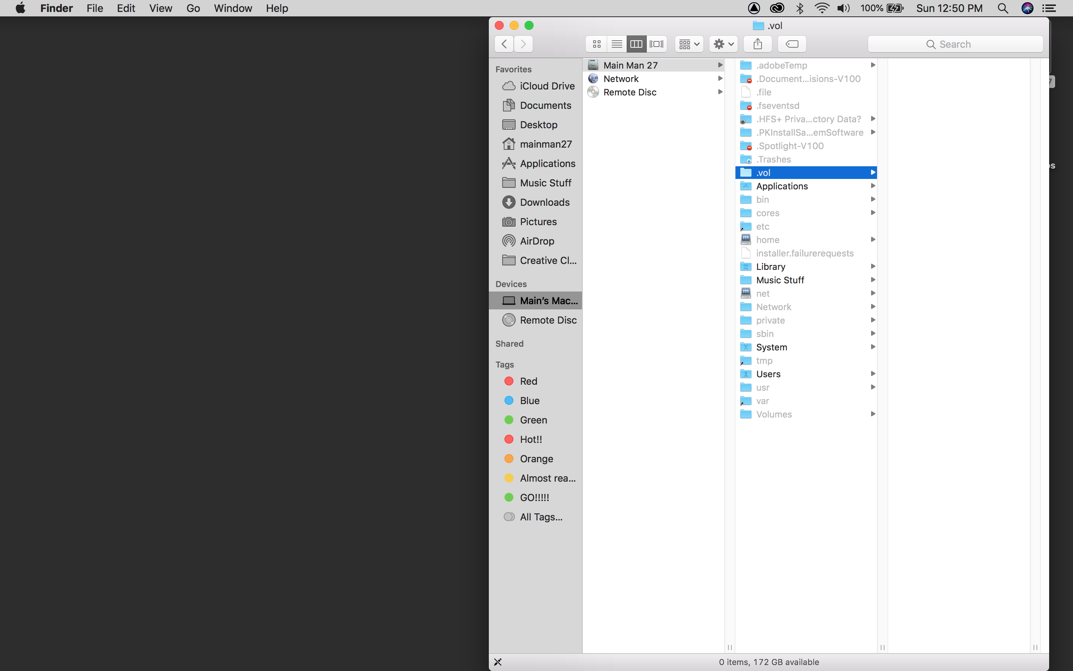Go back with the back arrow
1073x671 pixels.
pyautogui.click(x=504, y=44)
